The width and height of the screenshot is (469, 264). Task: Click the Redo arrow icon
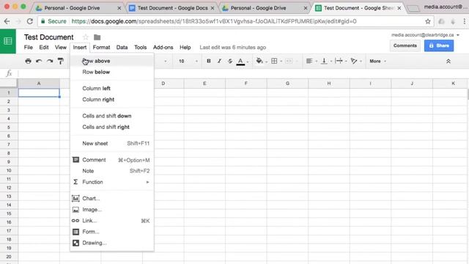[x=50, y=61]
